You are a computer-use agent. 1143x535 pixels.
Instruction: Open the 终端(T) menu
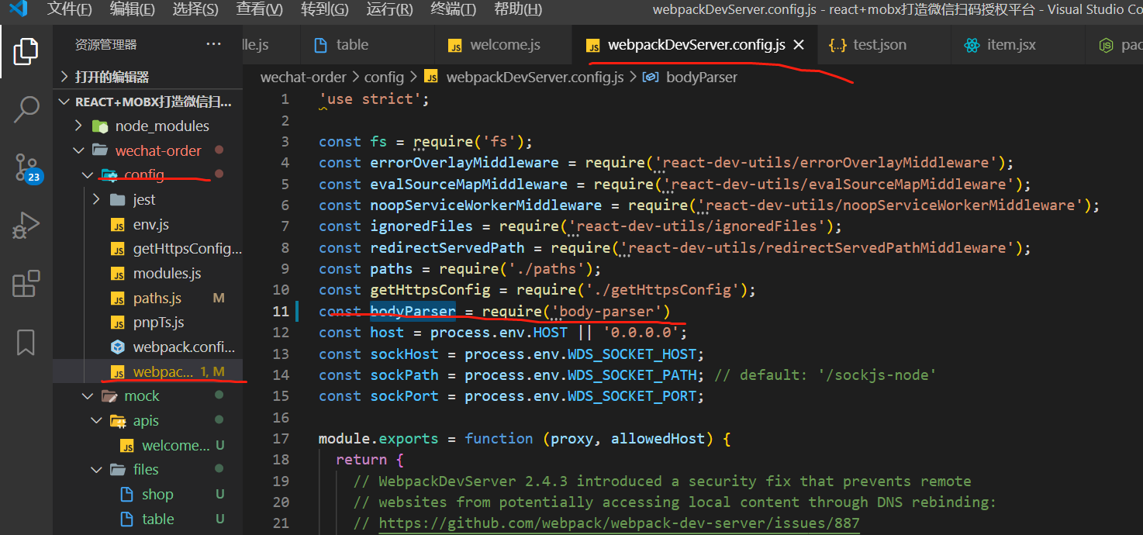click(x=453, y=9)
